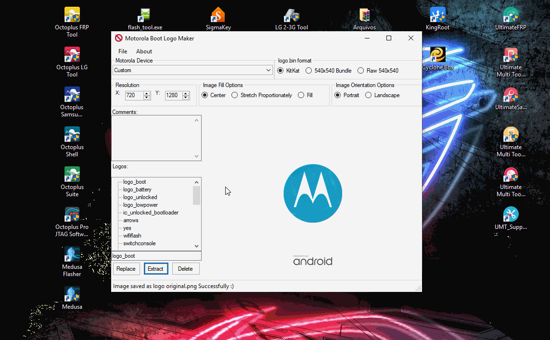Open the Octoplus FRP Tool desktop icon
Image resolution: width=550 pixels, height=340 pixels.
72,22
